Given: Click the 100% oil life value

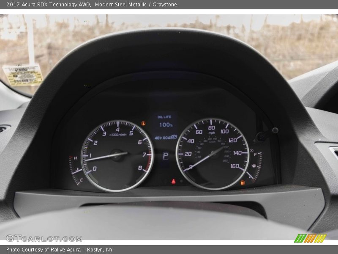Looking at the screenshot, I should point(166,125).
